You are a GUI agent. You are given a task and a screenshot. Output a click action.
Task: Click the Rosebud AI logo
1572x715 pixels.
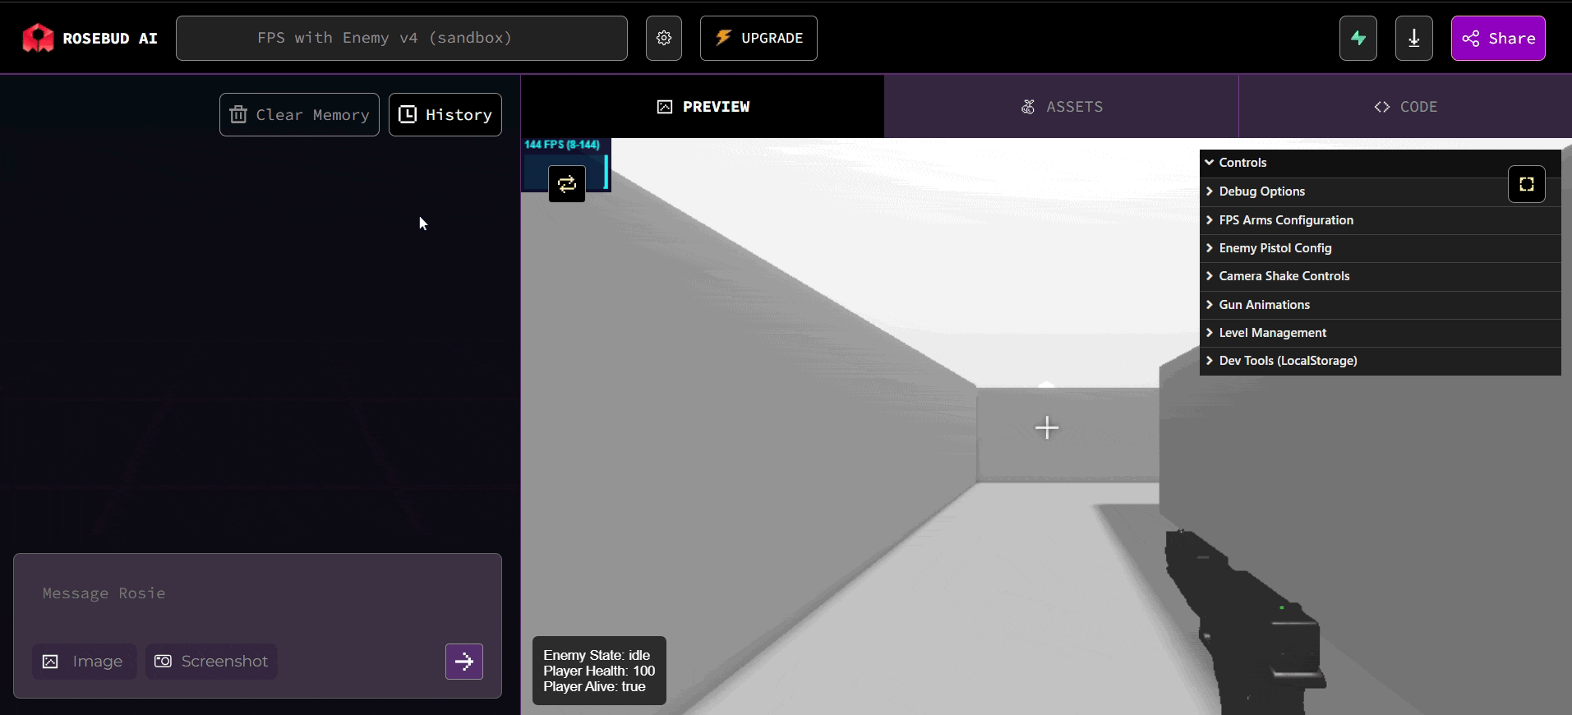[90, 38]
